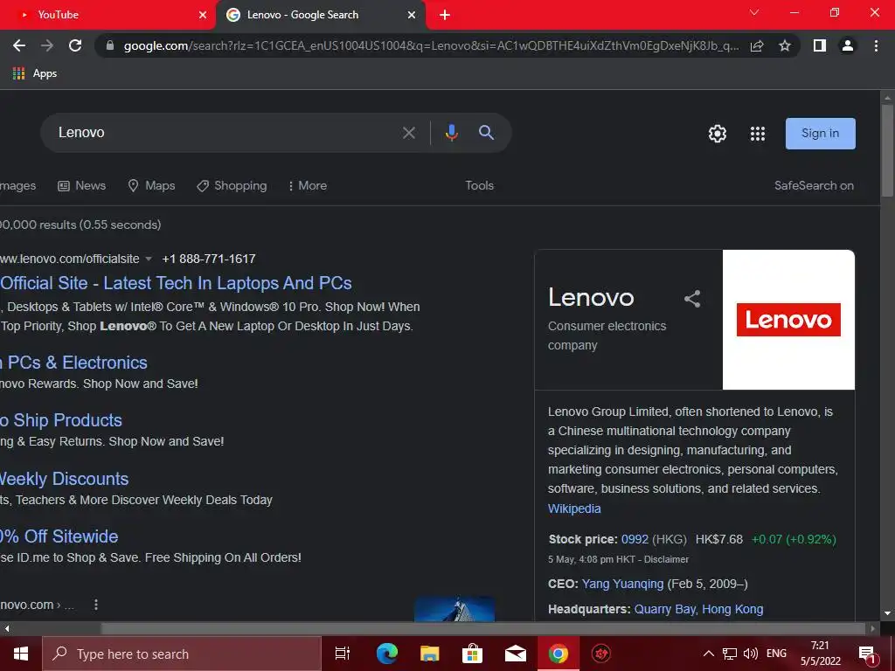Open the stock price Disclaimer link
This screenshot has width=895, height=671.
(x=666, y=559)
